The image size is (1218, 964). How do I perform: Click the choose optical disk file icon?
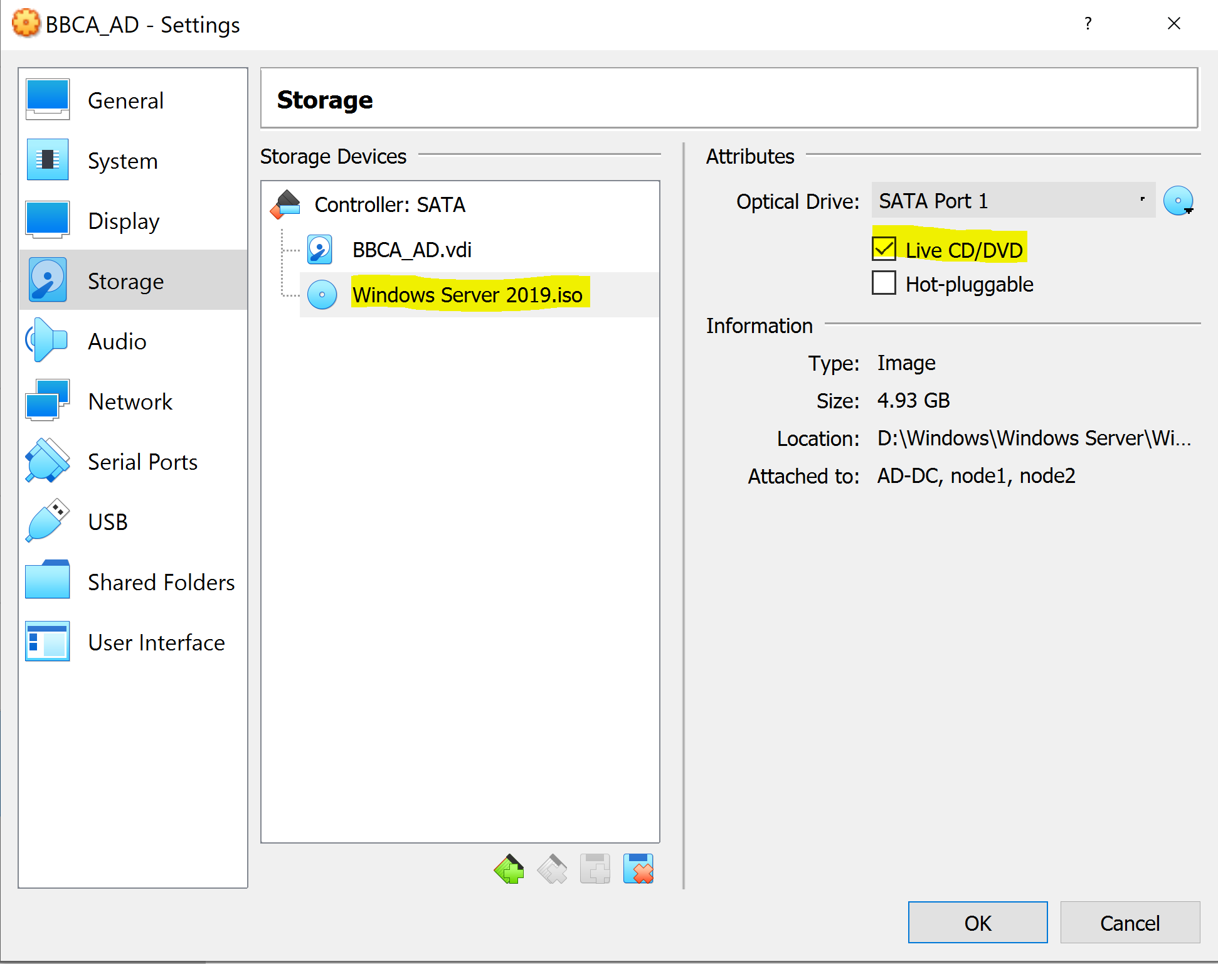pyautogui.click(x=1178, y=201)
